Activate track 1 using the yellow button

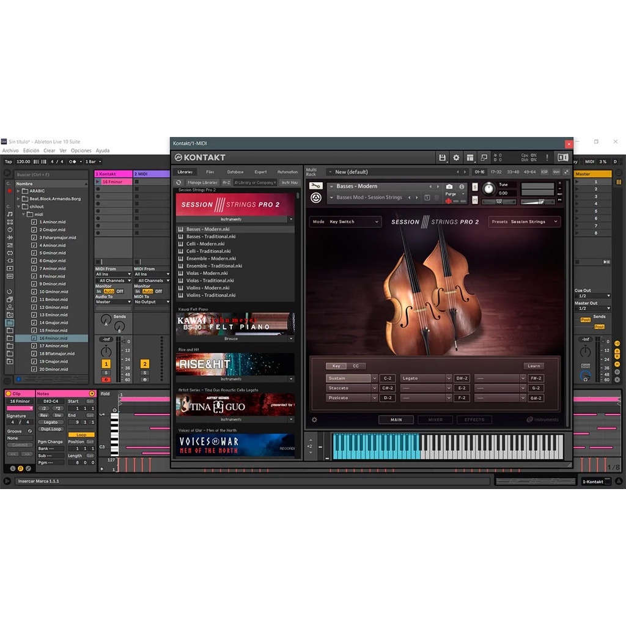(106, 364)
